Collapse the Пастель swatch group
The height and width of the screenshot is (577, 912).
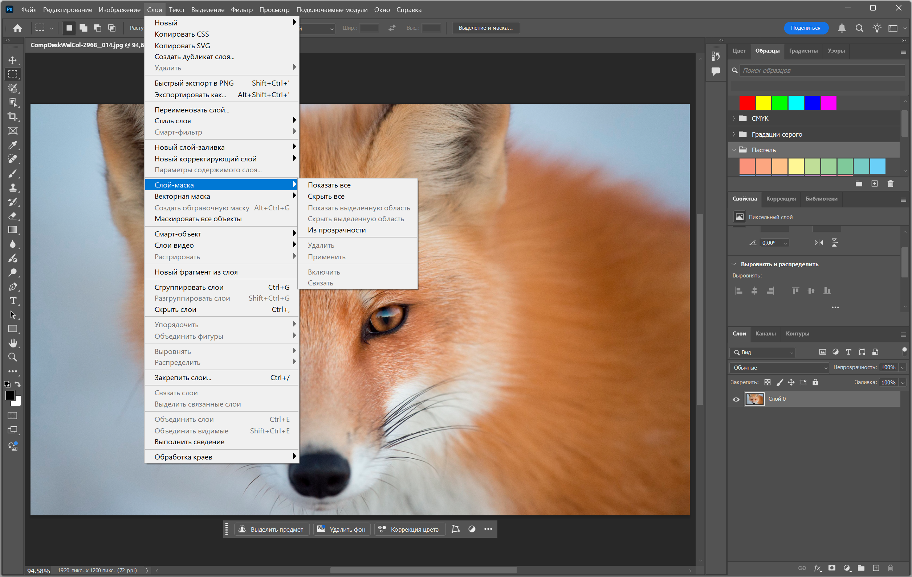pos(734,150)
